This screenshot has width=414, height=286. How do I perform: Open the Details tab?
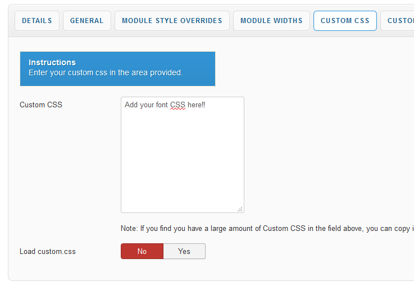37,21
